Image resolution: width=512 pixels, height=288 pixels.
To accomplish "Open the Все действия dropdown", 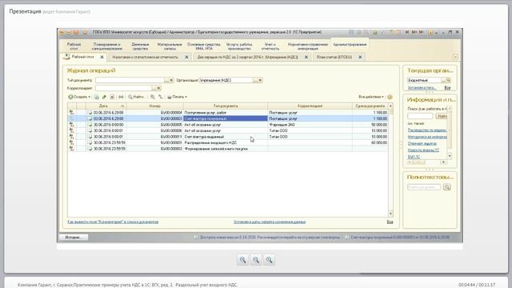I will pos(371,97).
